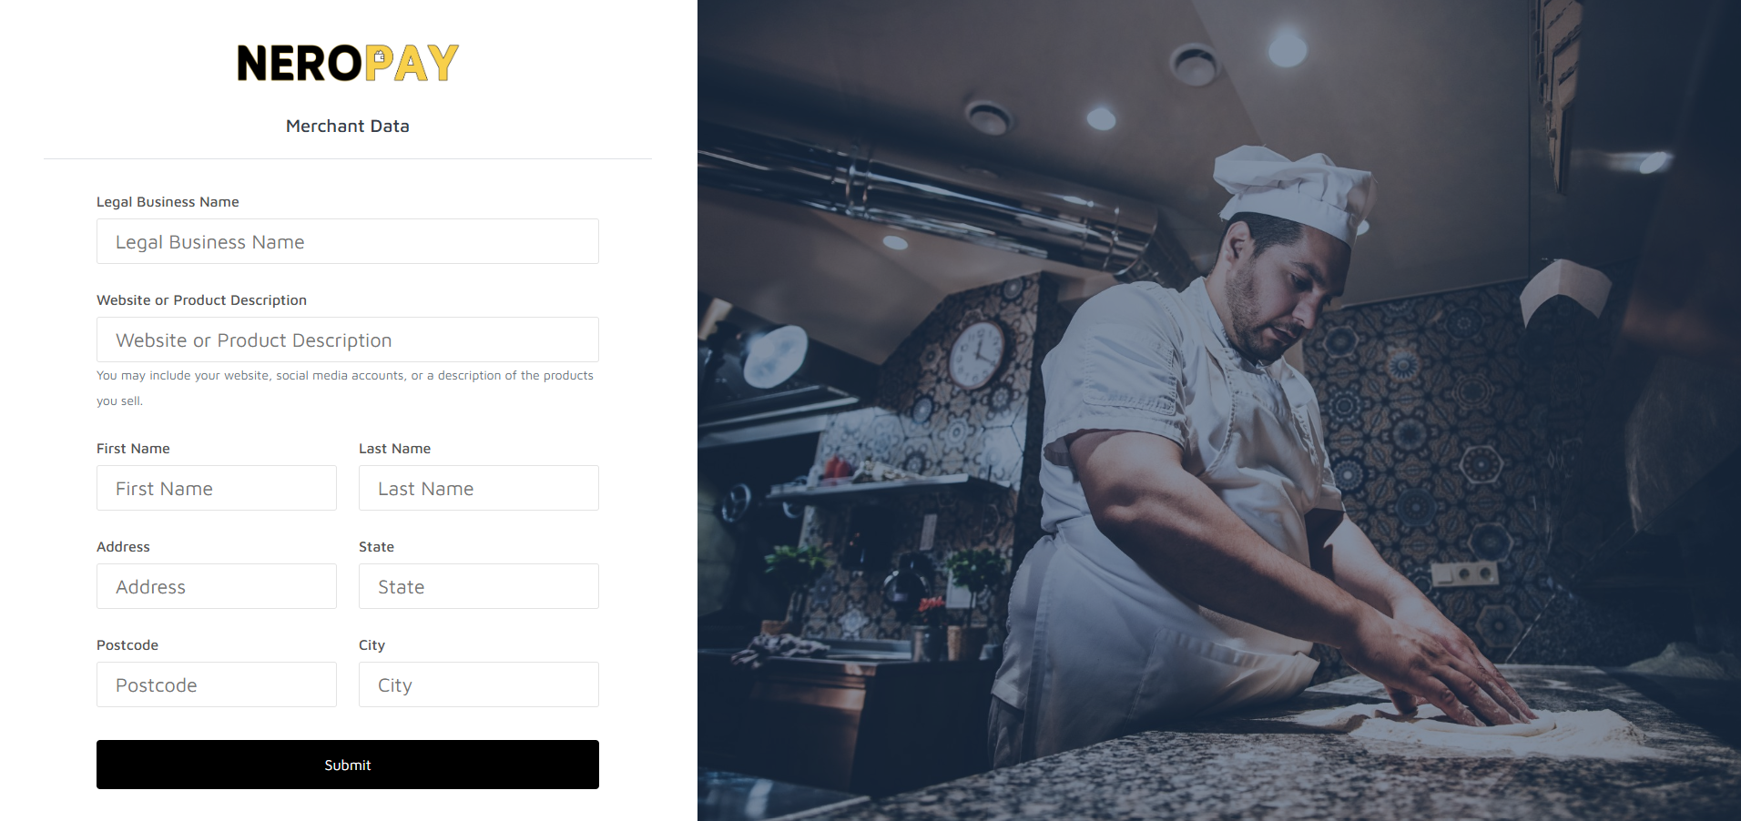Click the wall clock in the photo
The width and height of the screenshot is (1741, 821).
(977, 353)
